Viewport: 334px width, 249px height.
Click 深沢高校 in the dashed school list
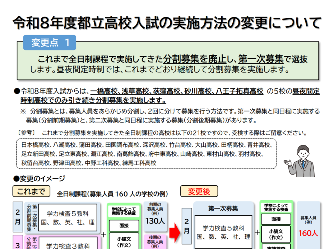pos(154,145)
